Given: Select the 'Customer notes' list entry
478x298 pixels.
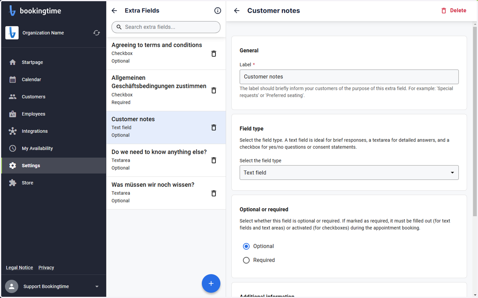Looking at the screenshot, I should coord(166,128).
